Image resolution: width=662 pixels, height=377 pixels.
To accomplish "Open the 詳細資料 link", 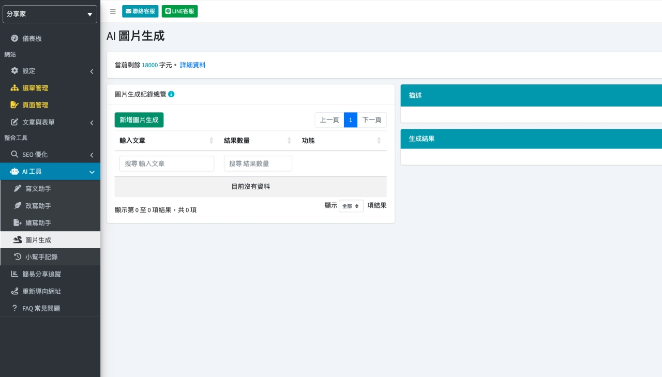I will point(192,65).
